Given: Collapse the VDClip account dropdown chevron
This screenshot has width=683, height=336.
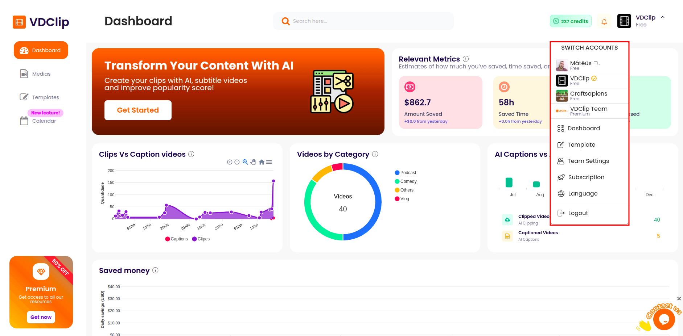Looking at the screenshot, I should click(x=663, y=17).
